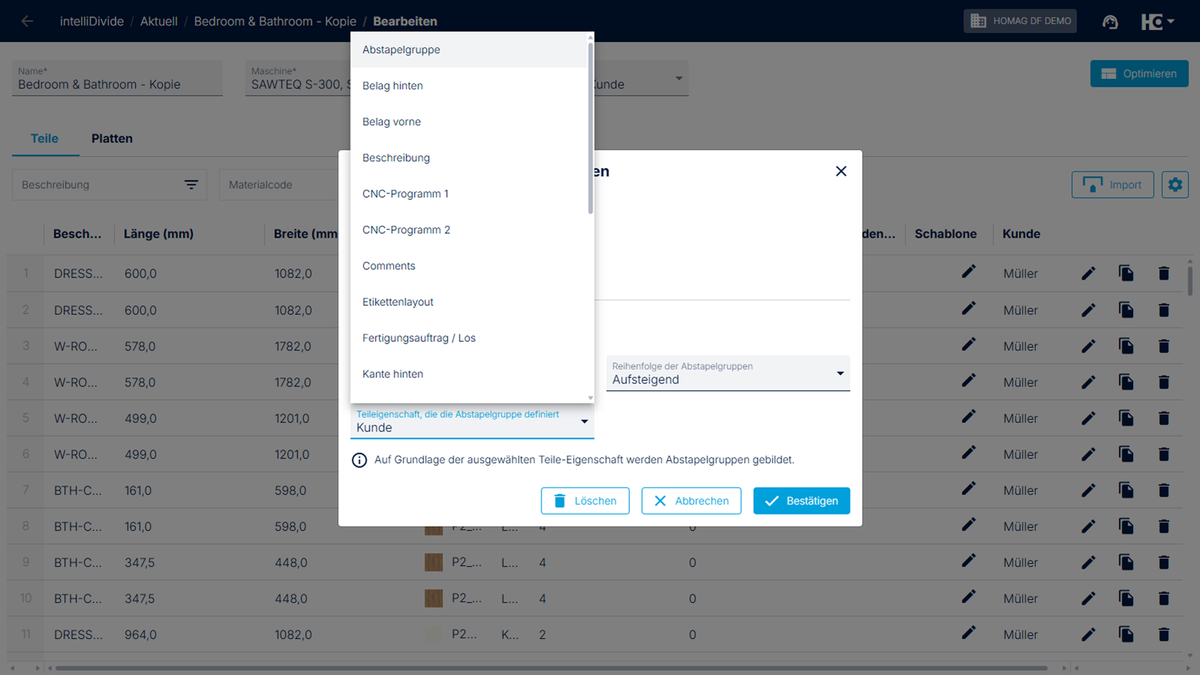Delete part in row 5
The height and width of the screenshot is (675, 1200).
point(1164,418)
